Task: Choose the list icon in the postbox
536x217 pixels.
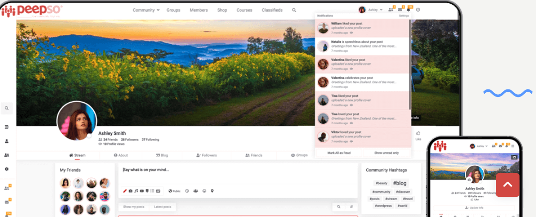Action: 152,191
